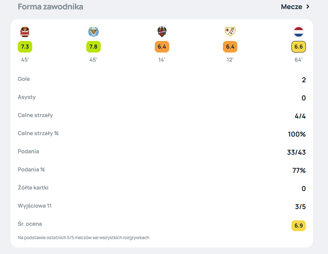Click the 64' minutes label
The width and height of the screenshot is (328, 254).
point(299,60)
